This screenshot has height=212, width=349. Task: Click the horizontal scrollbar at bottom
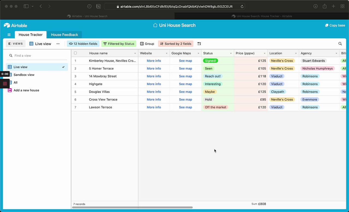(x=132, y=207)
